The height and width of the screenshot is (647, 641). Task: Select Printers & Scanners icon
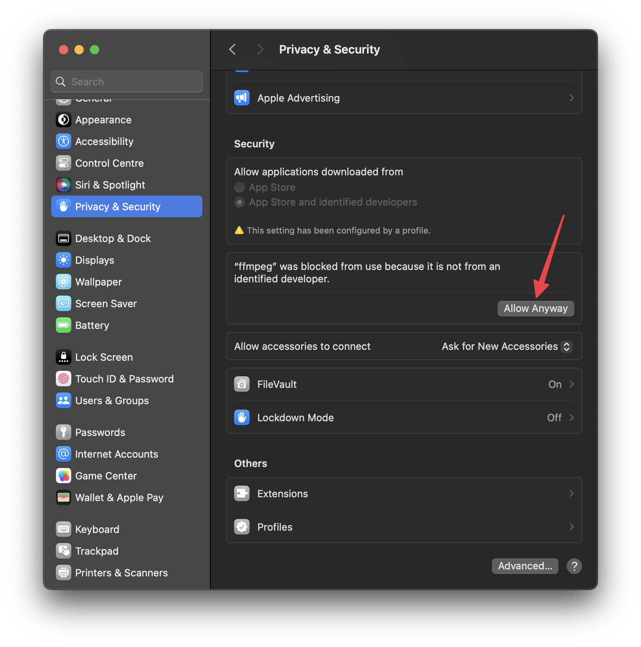(64, 573)
